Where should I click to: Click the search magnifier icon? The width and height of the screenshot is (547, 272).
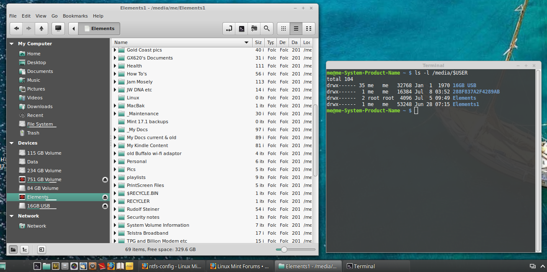click(266, 28)
